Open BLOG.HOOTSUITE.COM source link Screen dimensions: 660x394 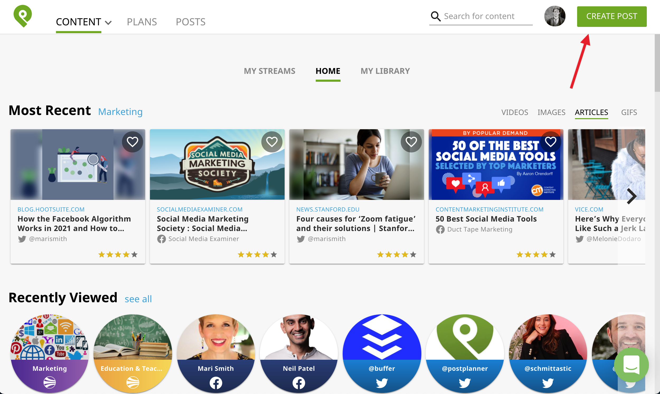tap(51, 209)
